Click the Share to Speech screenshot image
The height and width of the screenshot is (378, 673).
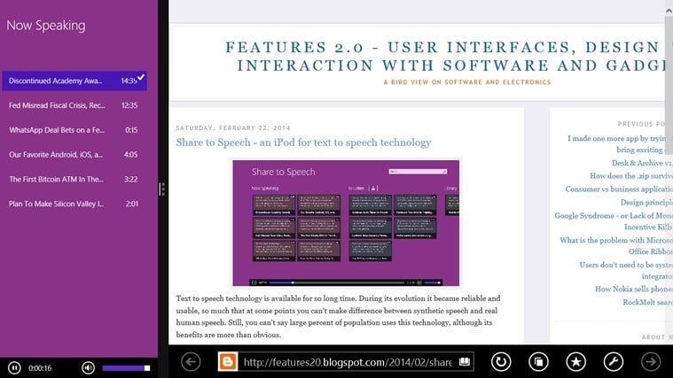346,223
